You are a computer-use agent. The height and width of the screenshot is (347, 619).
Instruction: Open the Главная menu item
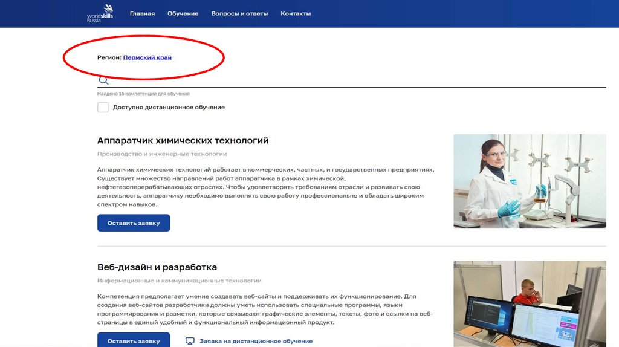pyautogui.click(x=142, y=13)
